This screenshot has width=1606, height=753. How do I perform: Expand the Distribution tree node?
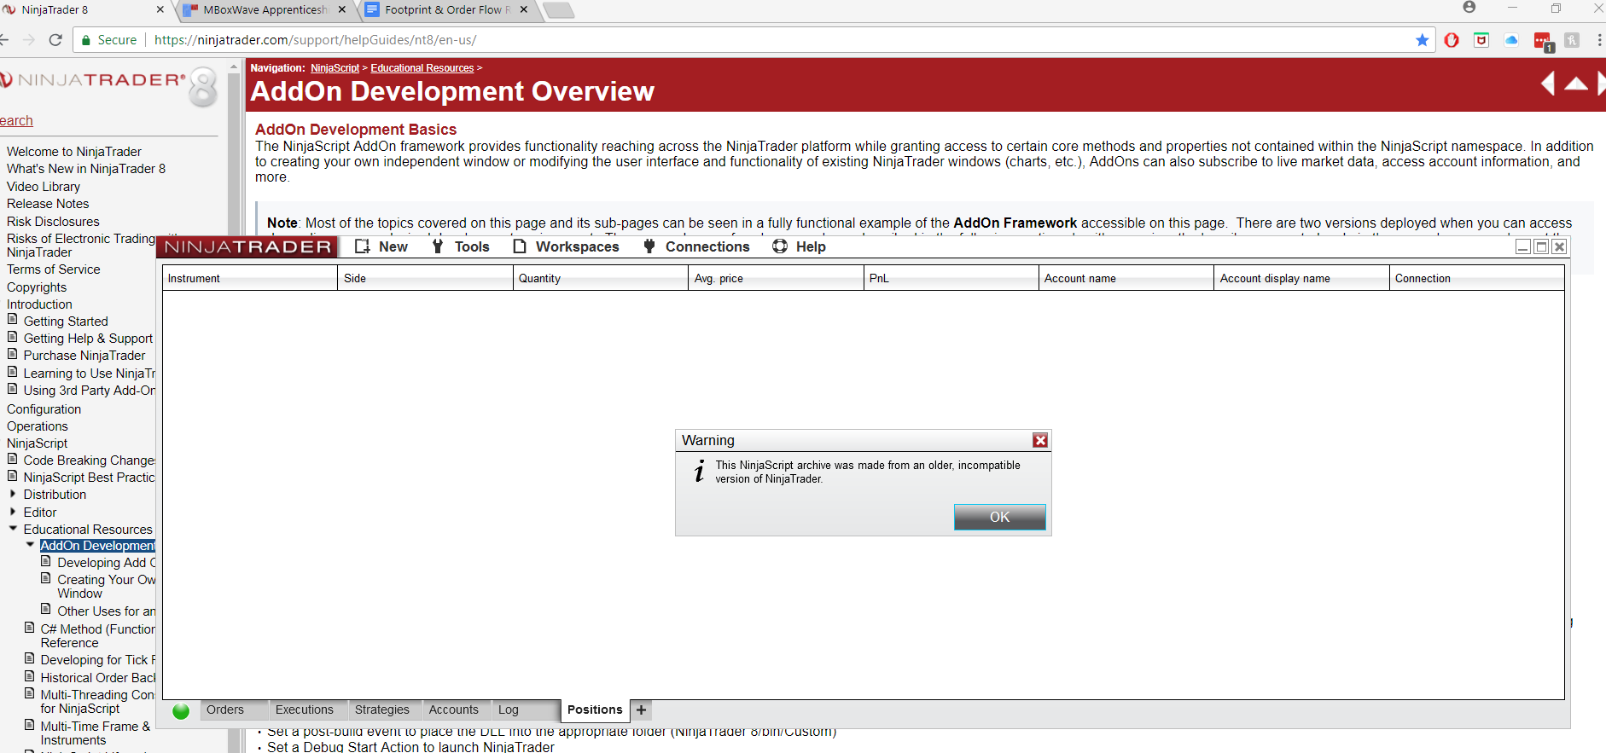click(x=13, y=494)
